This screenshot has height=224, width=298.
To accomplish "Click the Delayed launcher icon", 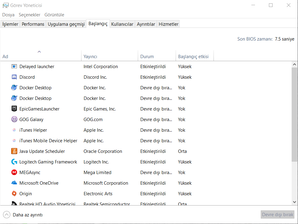I will click(x=14, y=67).
